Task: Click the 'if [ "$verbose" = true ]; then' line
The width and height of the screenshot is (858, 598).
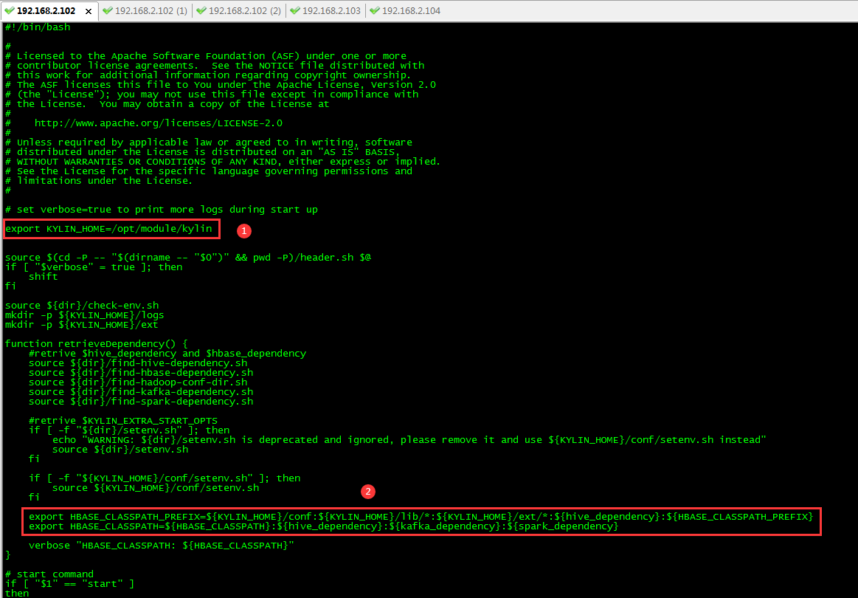Action: pos(94,267)
